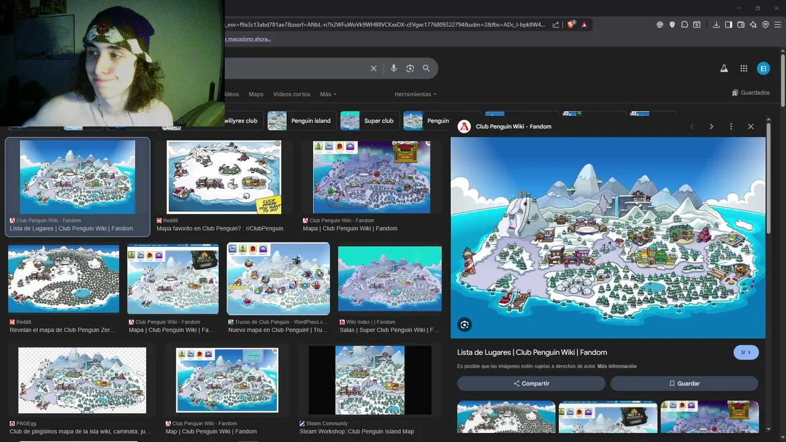Click the Compartir share button
The width and height of the screenshot is (786, 442).
(x=531, y=384)
